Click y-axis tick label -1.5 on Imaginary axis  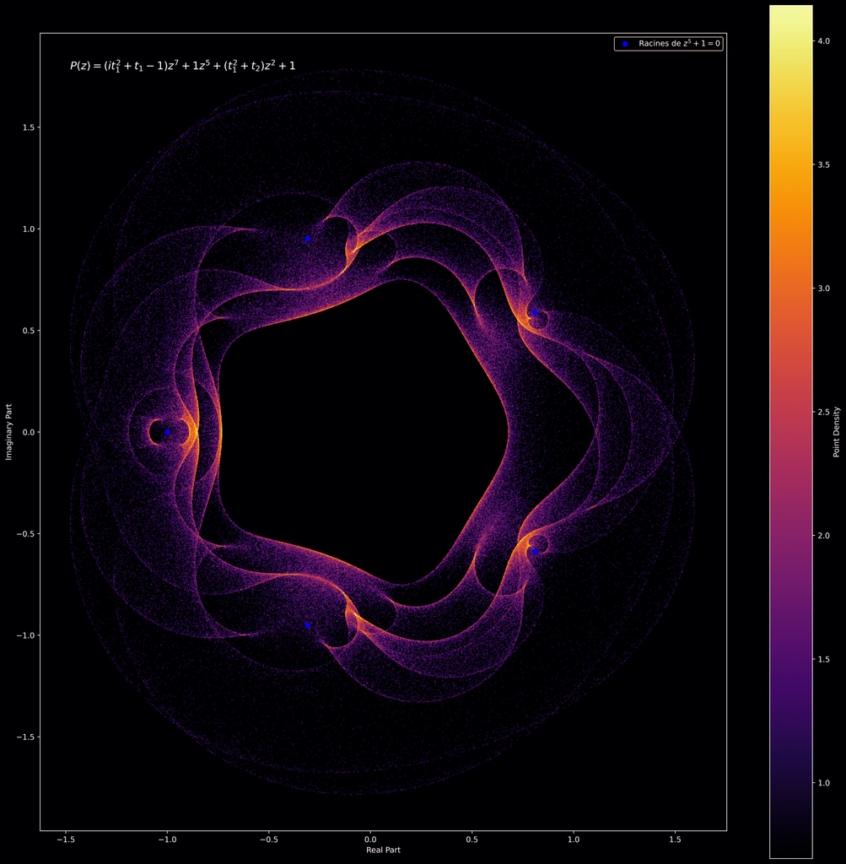point(25,737)
